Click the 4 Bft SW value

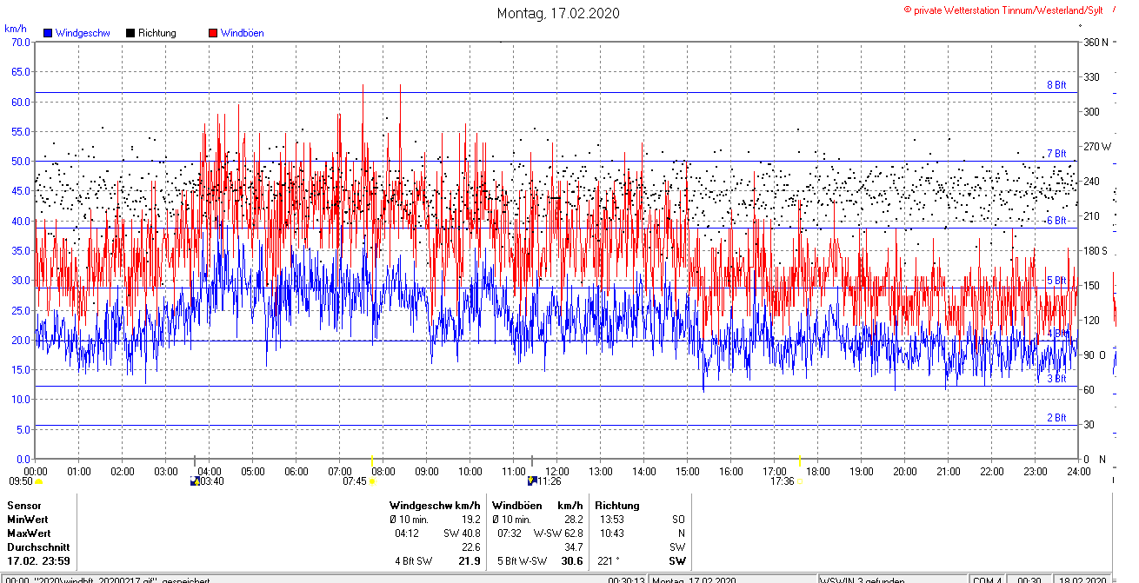coord(414,561)
